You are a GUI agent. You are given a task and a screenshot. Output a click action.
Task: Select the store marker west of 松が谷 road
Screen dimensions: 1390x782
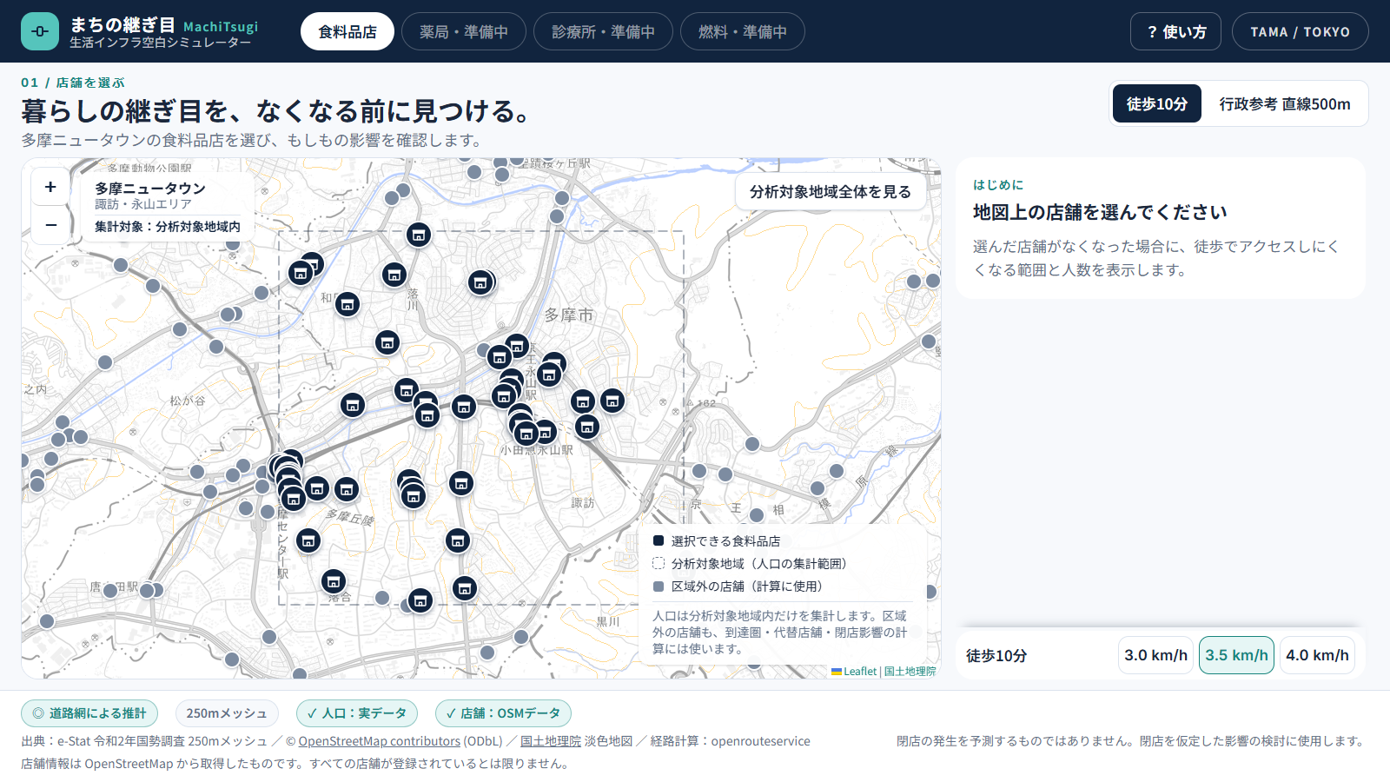(x=353, y=405)
